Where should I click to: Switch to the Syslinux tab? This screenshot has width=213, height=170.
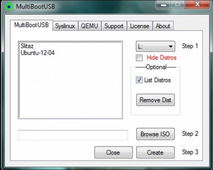[65, 26]
